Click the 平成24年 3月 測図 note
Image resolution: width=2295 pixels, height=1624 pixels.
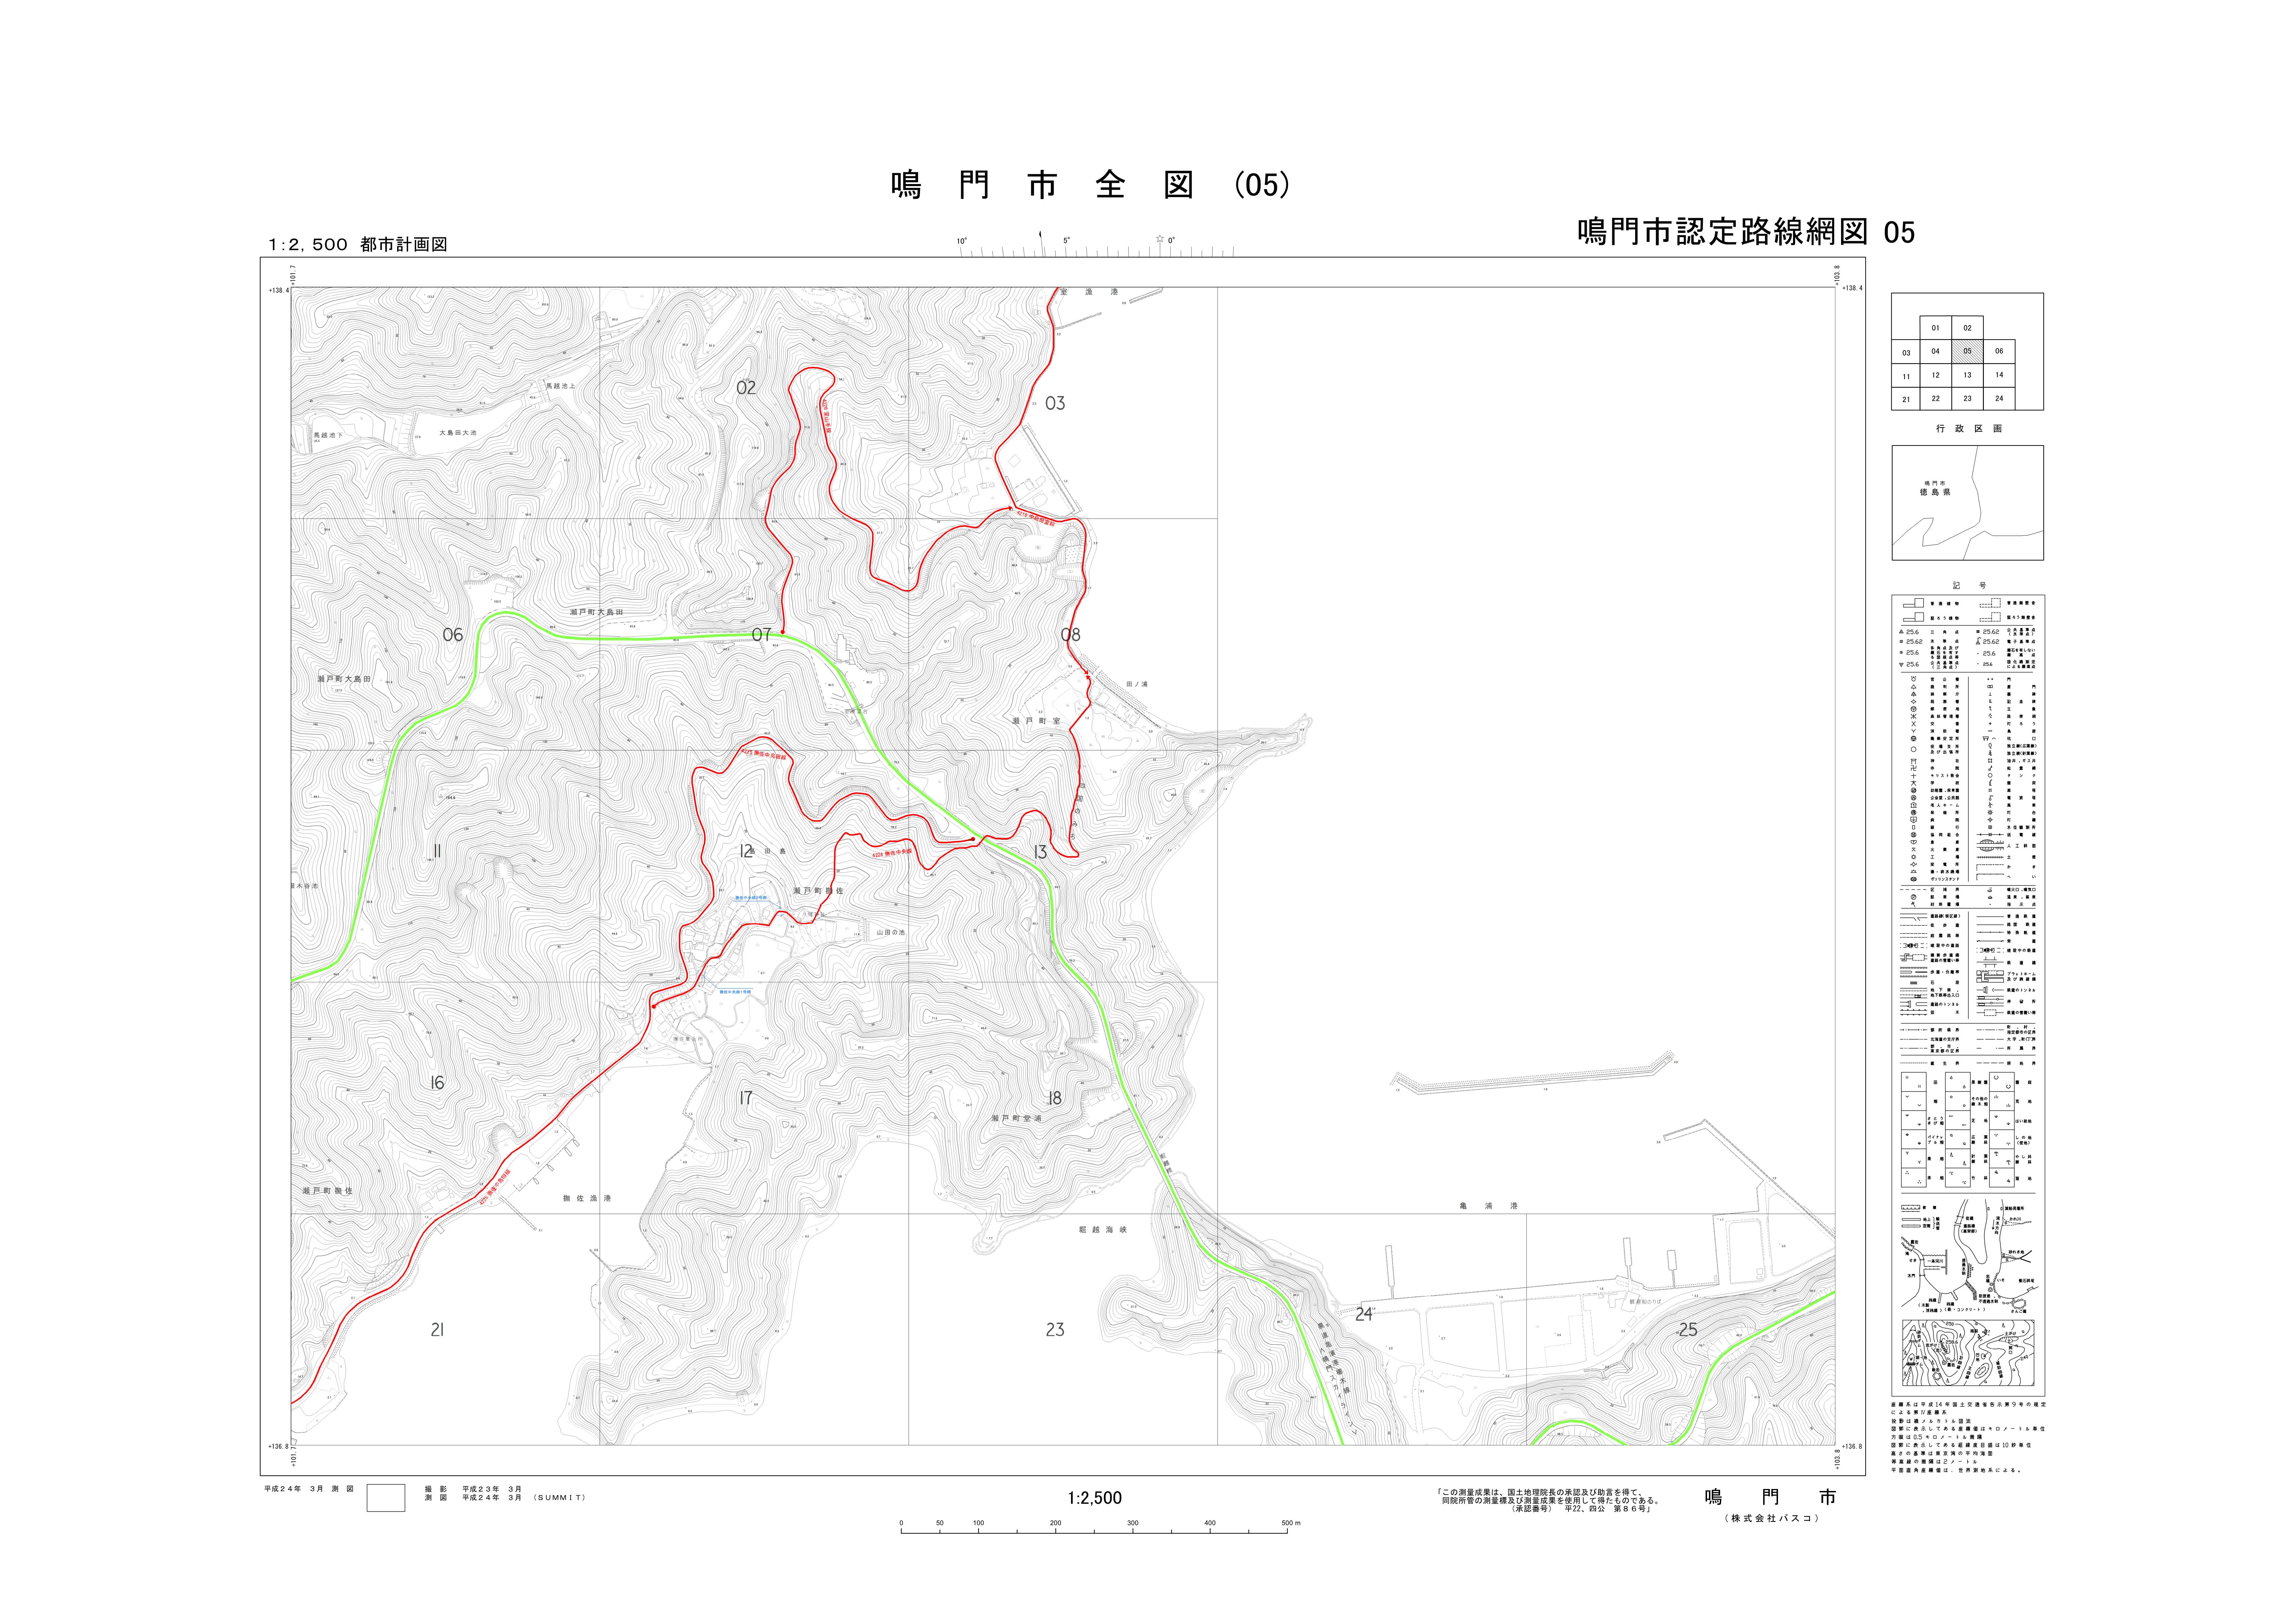click(x=309, y=1489)
